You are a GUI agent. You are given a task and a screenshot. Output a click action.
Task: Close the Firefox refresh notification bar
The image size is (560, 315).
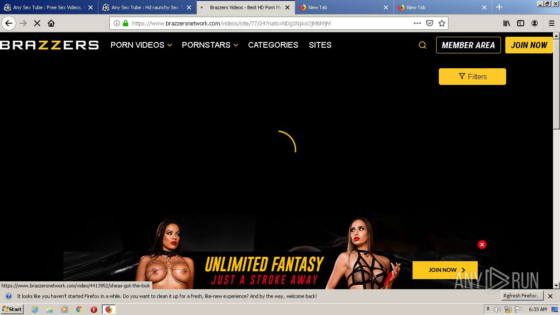point(550,296)
